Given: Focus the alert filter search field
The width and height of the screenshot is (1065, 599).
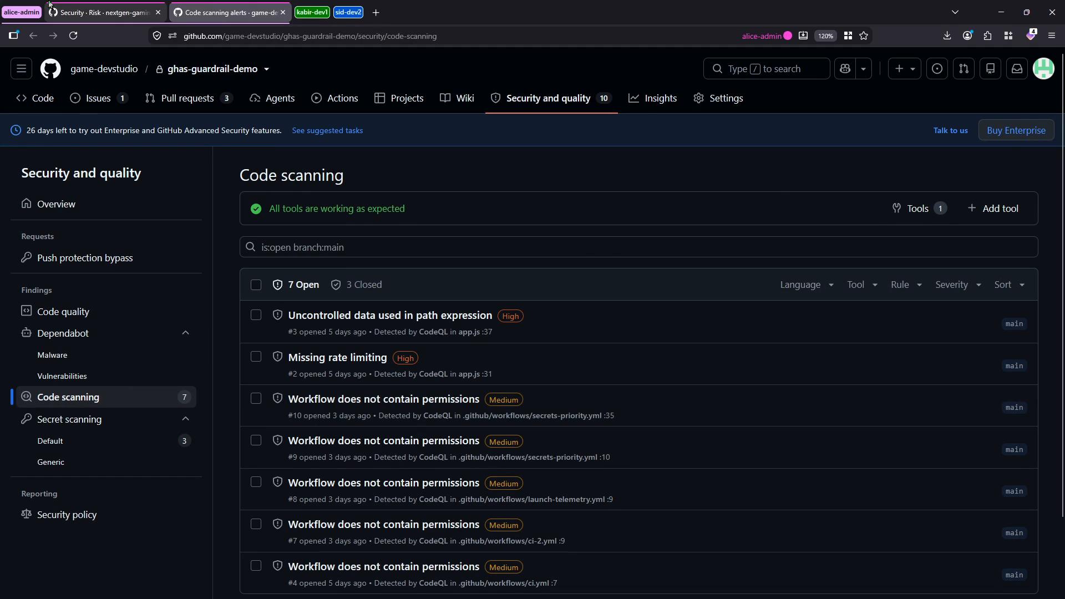Looking at the screenshot, I should click(638, 247).
